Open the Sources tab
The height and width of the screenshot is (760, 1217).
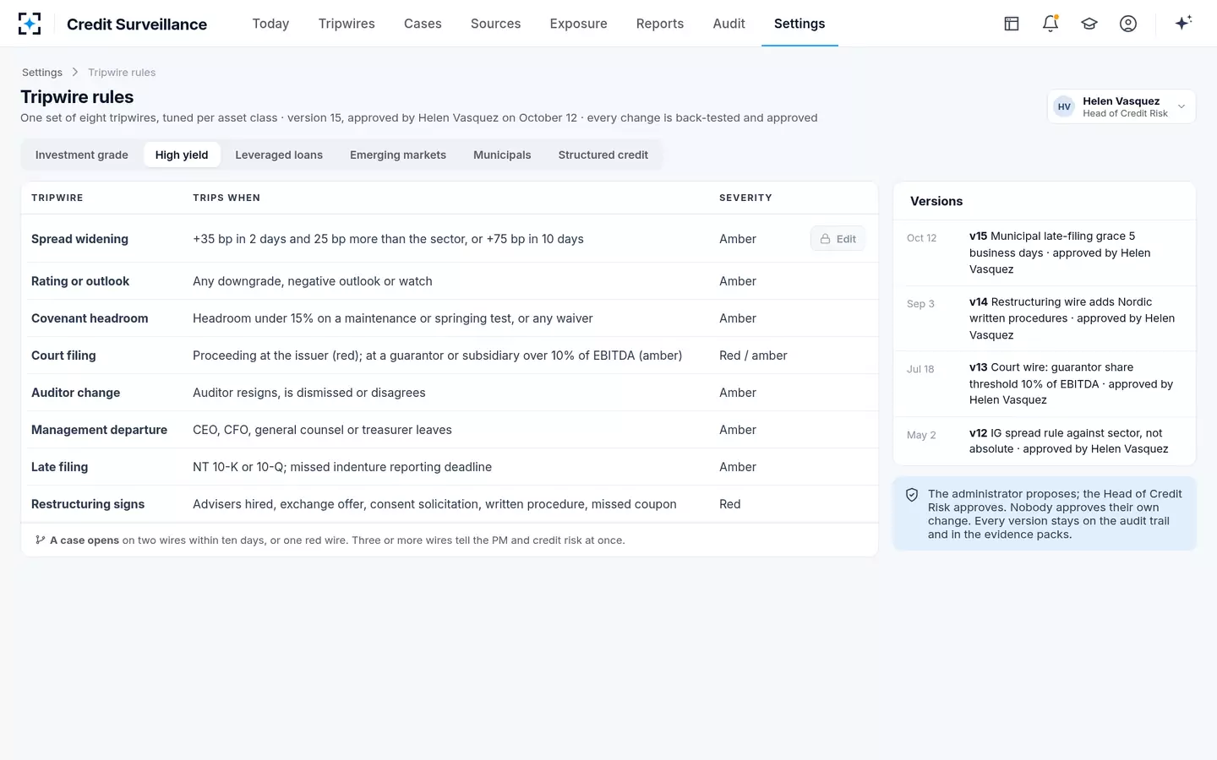(495, 24)
